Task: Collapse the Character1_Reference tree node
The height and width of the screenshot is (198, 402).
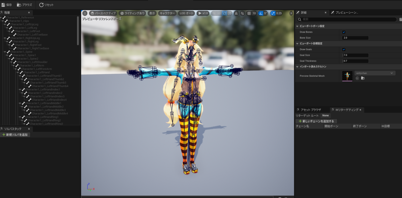Action: pyautogui.click(x=1, y=17)
